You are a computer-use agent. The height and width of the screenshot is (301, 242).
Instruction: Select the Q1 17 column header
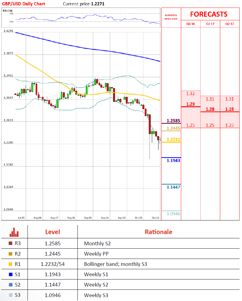[210, 24]
